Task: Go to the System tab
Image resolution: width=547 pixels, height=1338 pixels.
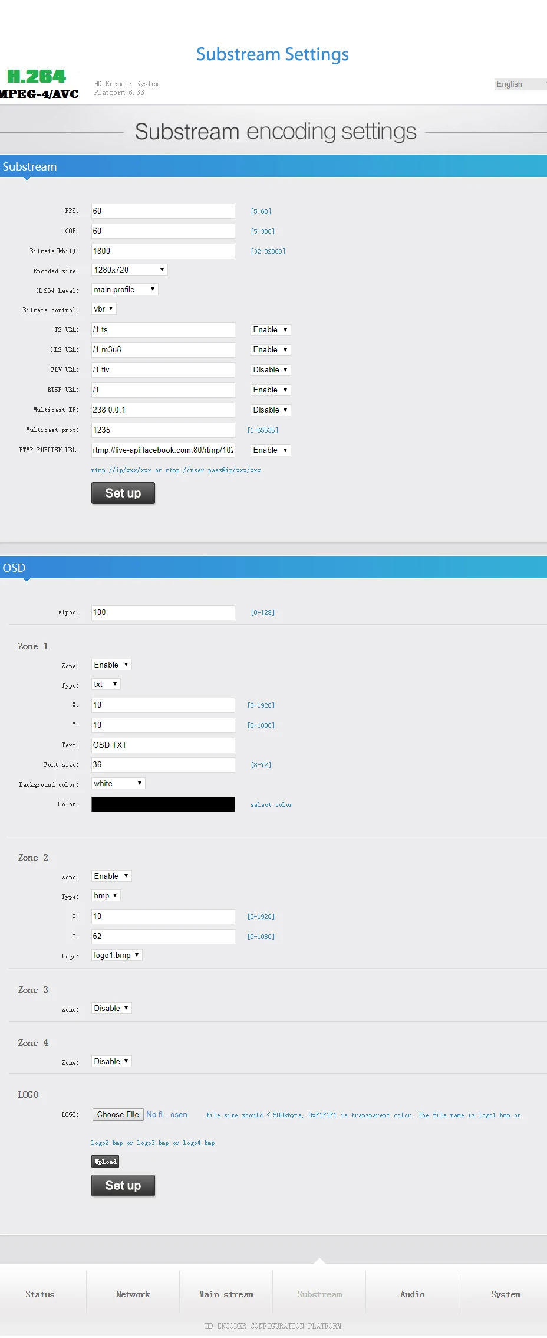Action: click(x=506, y=1294)
